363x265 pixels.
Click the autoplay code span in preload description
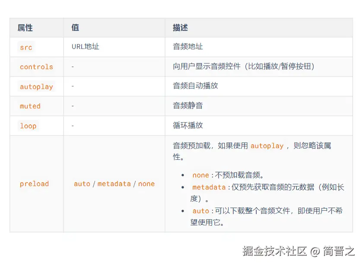coord(267,145)
